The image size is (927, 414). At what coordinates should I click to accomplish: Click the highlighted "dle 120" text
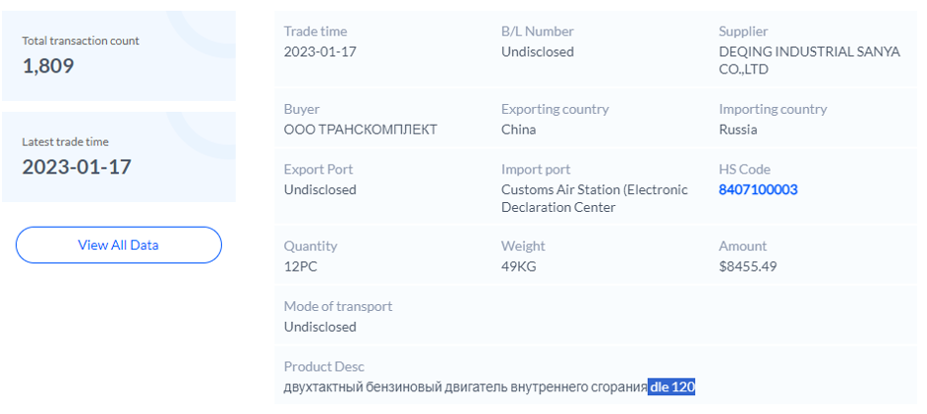[672, 386]
